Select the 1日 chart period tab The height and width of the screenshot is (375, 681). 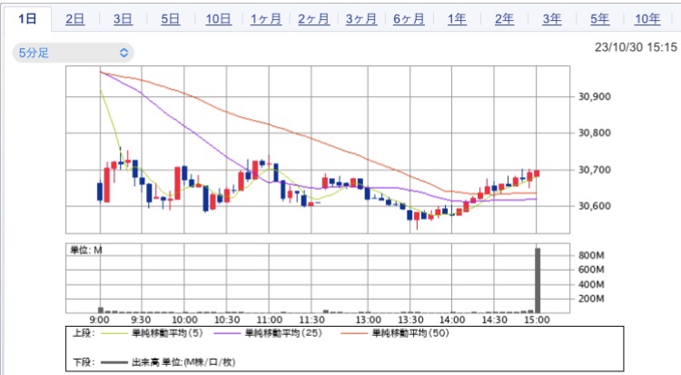(27, 19)
